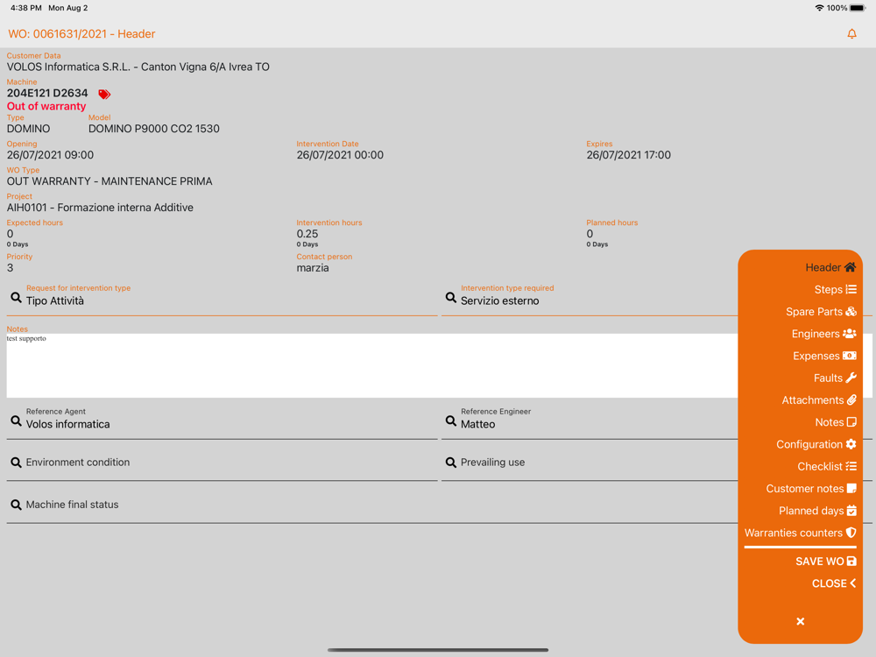Search Request for intervention type magnifier
The image size is (876, 657).
(x=16, y=298)
